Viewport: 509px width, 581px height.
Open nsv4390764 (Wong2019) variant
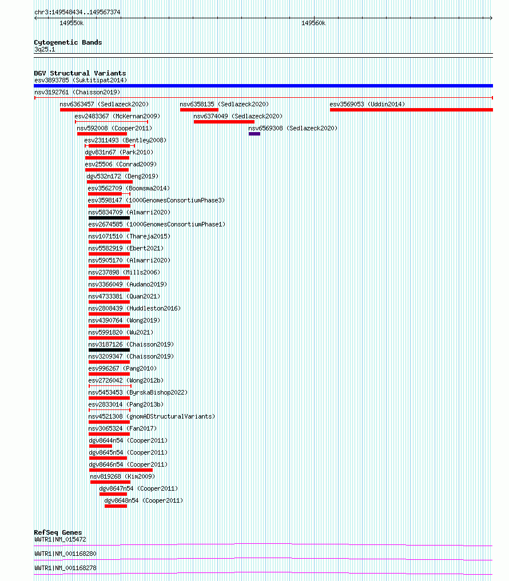click(x=124, y=320)
